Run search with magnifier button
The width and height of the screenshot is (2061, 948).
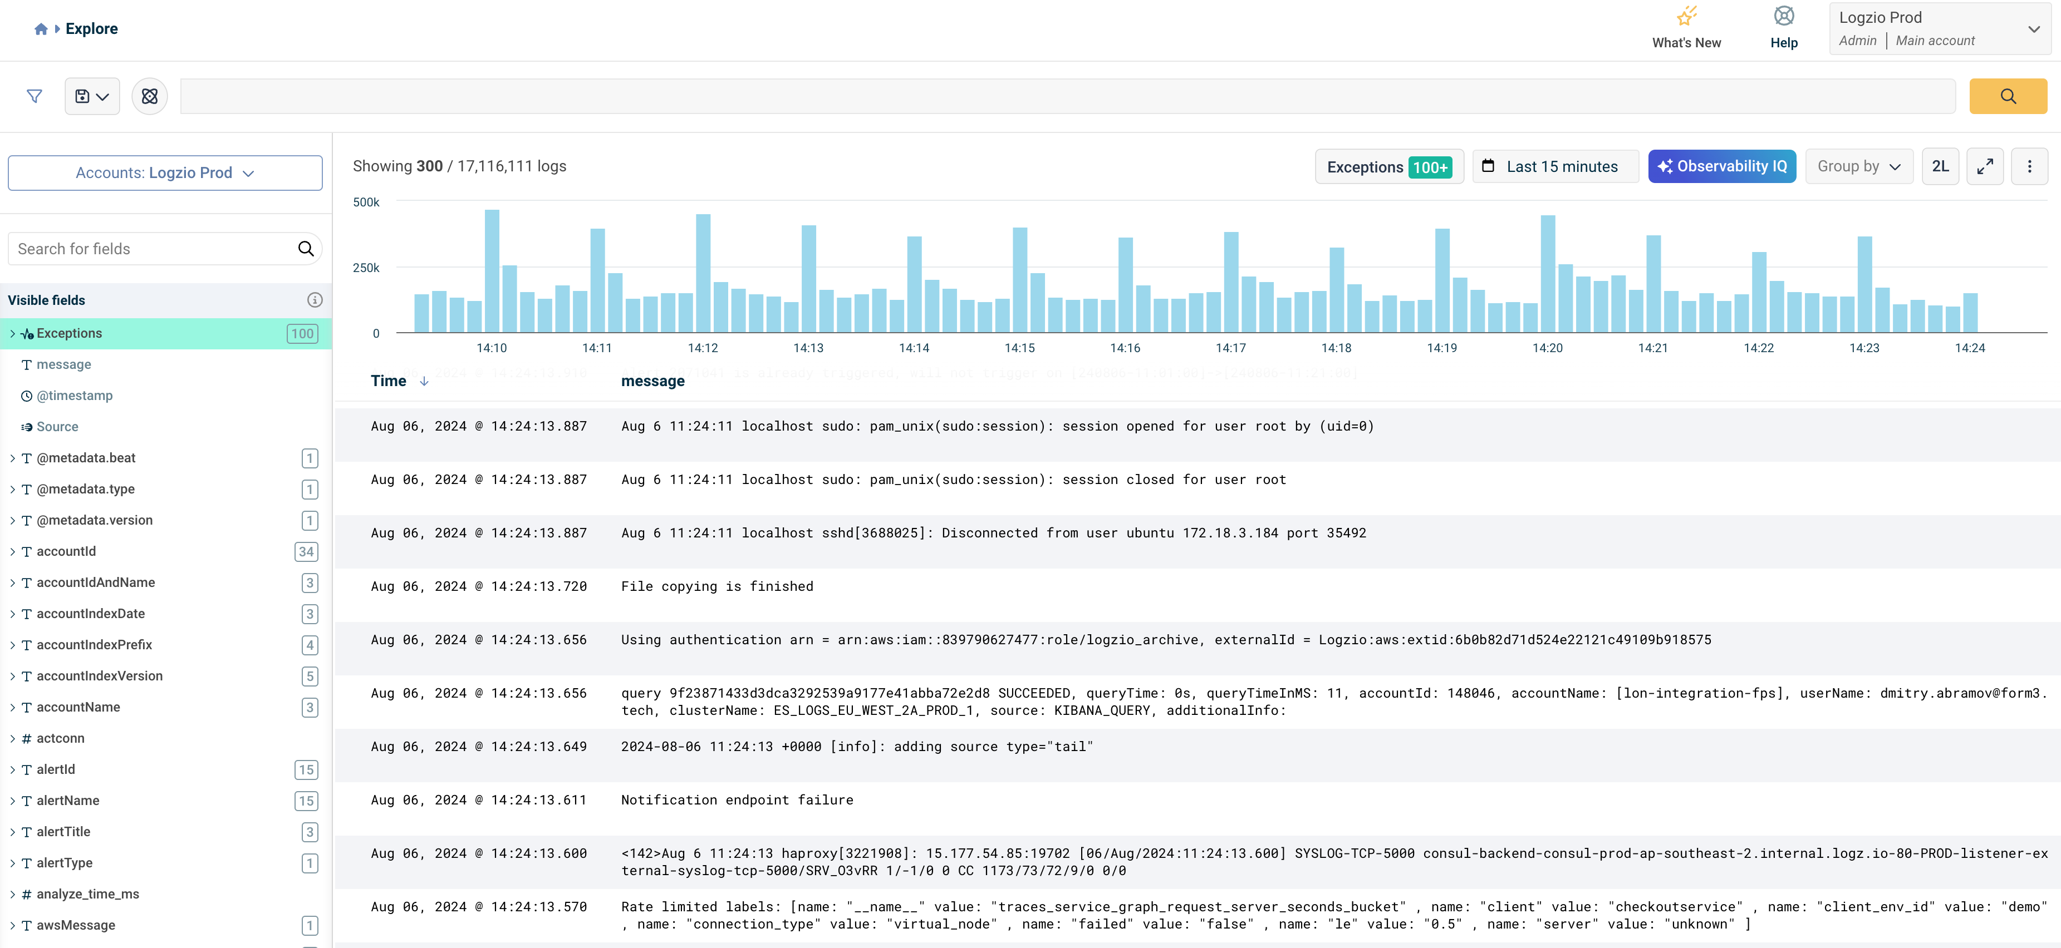click(2008, 96)
